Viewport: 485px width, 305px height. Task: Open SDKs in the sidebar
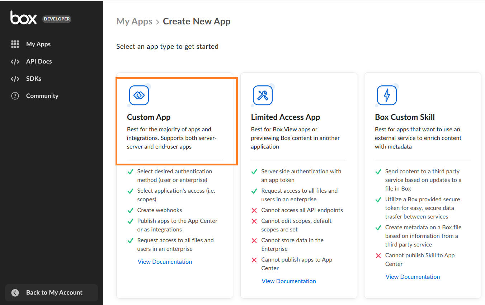coord(34,79)
